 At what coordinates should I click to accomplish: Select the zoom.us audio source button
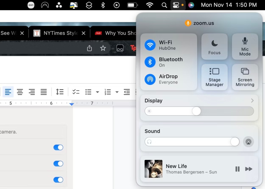pos(188,23)
